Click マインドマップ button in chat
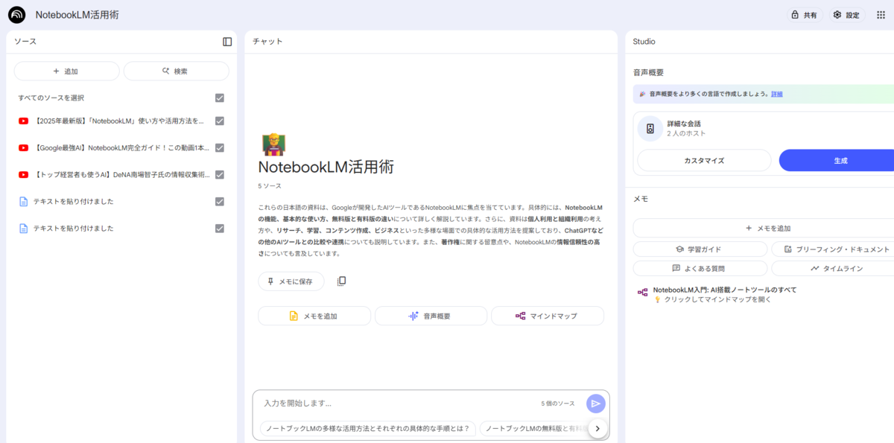 tap(548, 316)
